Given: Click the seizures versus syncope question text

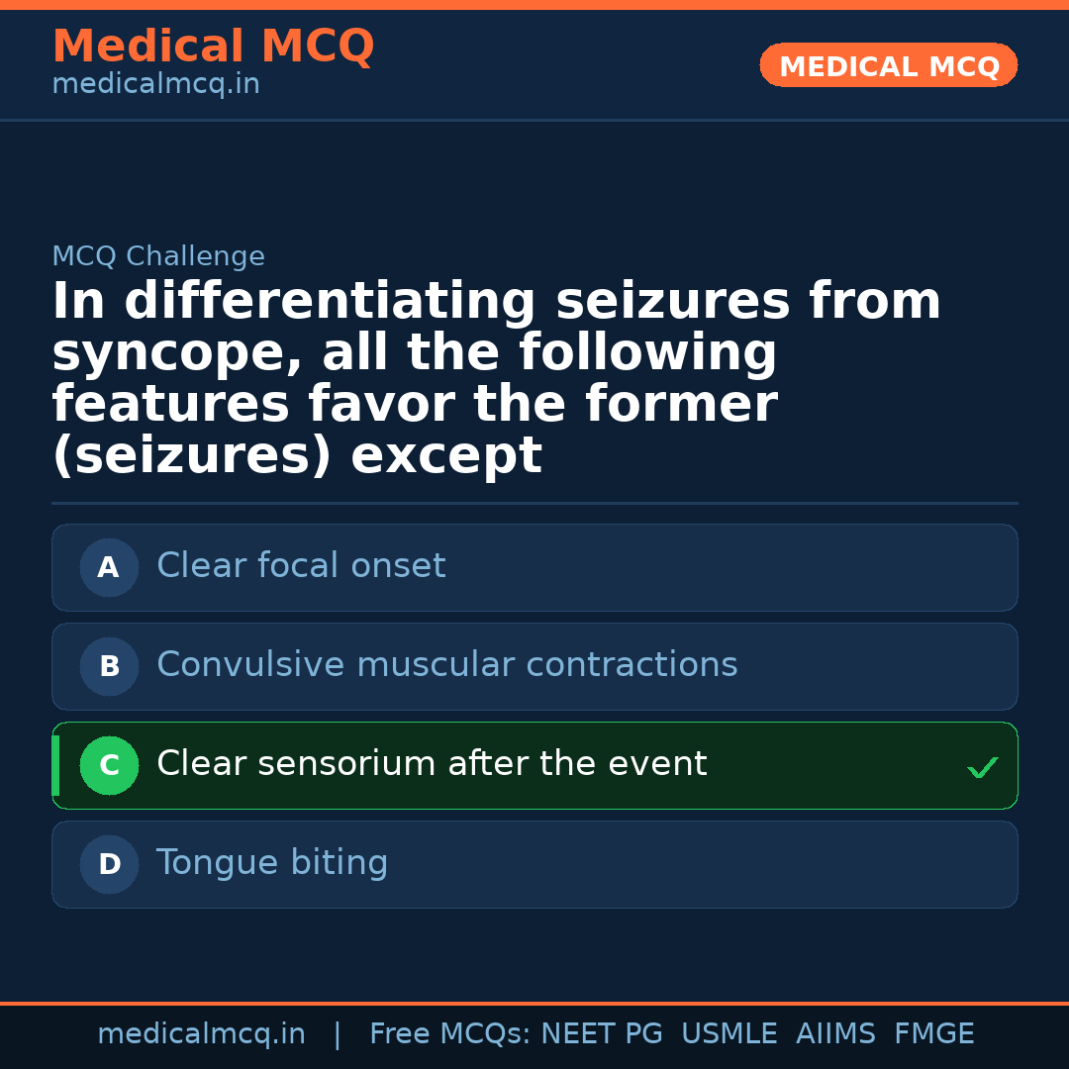Looking at the screenshot, I should coord(495,378).
